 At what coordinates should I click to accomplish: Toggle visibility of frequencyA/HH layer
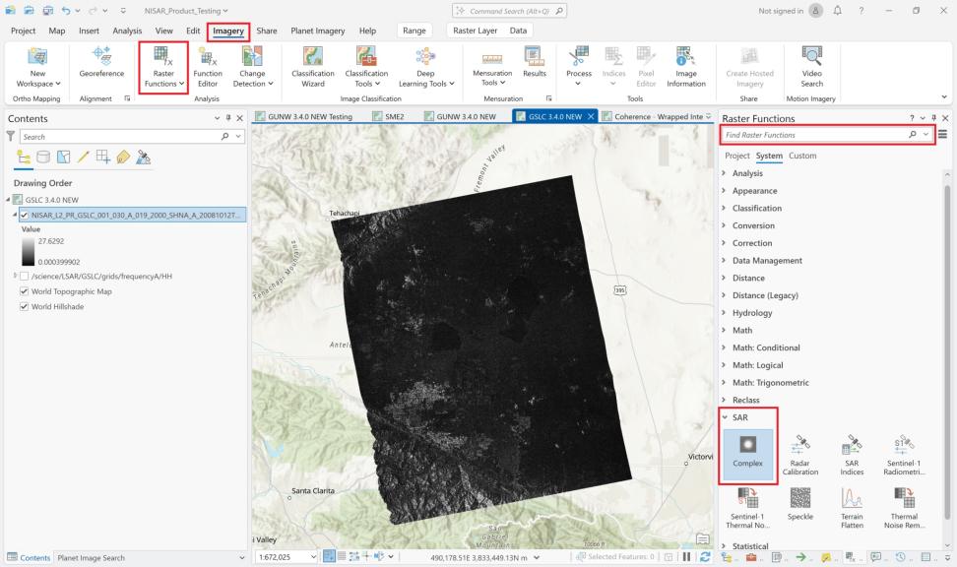click(24, 276)
